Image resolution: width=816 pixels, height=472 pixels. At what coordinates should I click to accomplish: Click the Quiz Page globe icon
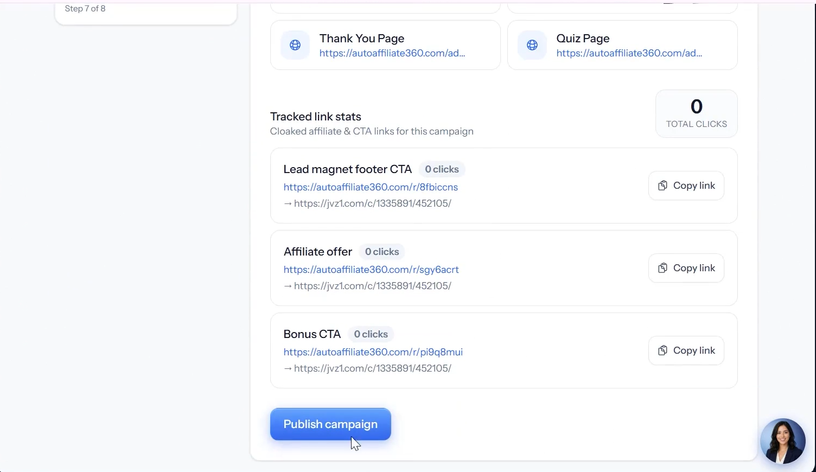click(532, 45)
